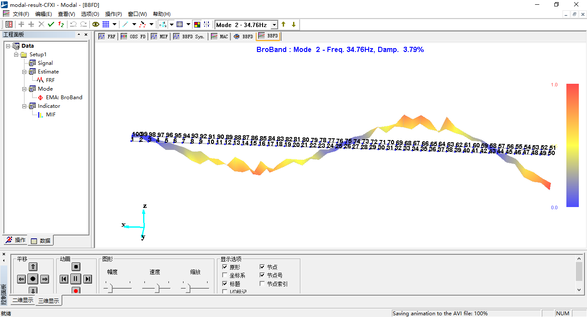Click the pan up arrow button
The image size is (587, 317).
[x=33, y=267]
